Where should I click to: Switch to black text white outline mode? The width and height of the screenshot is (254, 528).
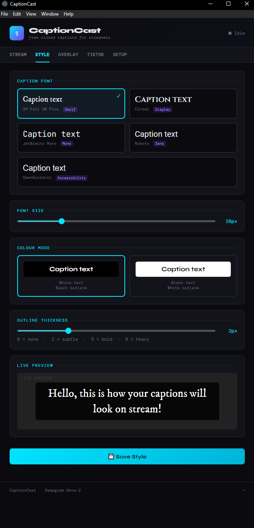coord(183,276)
